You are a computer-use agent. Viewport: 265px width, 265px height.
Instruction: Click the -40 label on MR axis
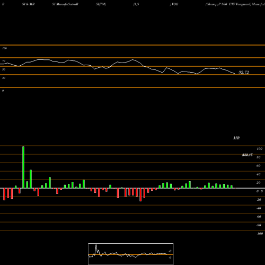(x=259, y=208)
